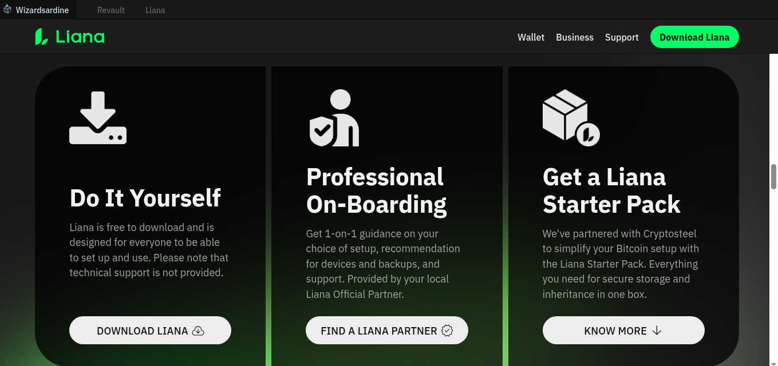Click the verified badge icon in button
The image size is (778, 366).
click(447, 331)
